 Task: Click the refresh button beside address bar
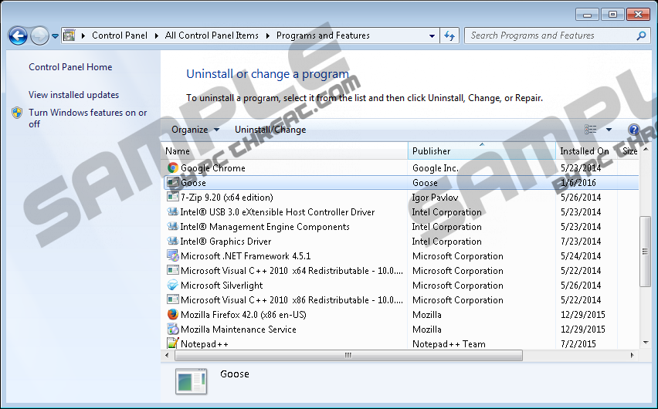450,35
